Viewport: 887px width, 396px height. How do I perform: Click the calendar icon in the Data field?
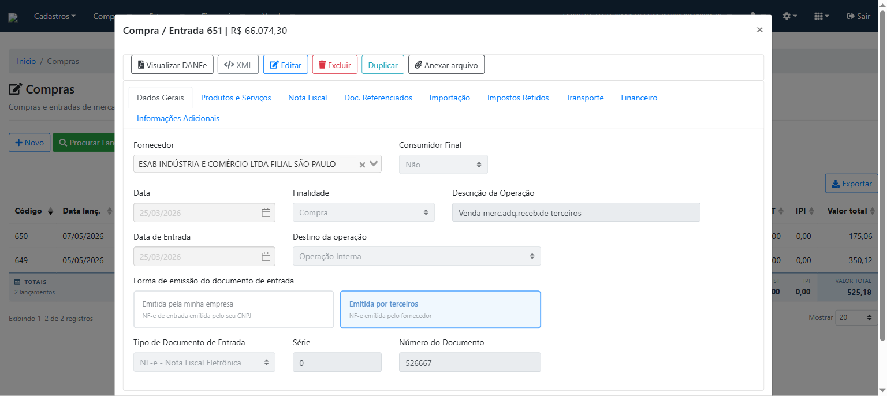266,212
